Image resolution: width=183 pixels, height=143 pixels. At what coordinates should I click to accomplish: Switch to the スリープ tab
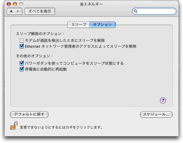coord(78,25)
